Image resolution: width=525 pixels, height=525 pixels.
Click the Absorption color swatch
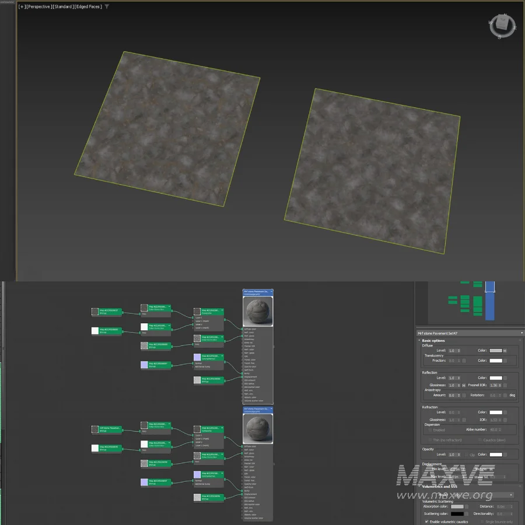457,506
